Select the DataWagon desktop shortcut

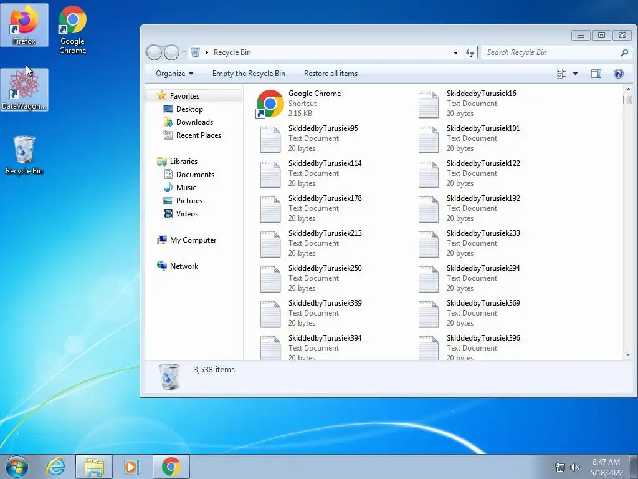coord(24,90)
